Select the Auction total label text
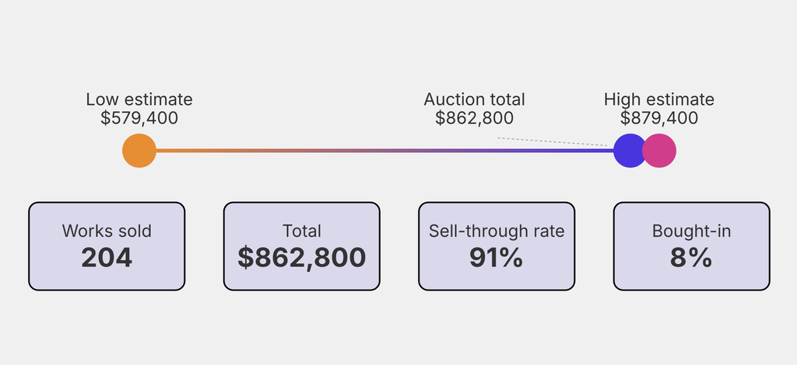Screen dimensions: 797x365 click(x=474, y=99)
